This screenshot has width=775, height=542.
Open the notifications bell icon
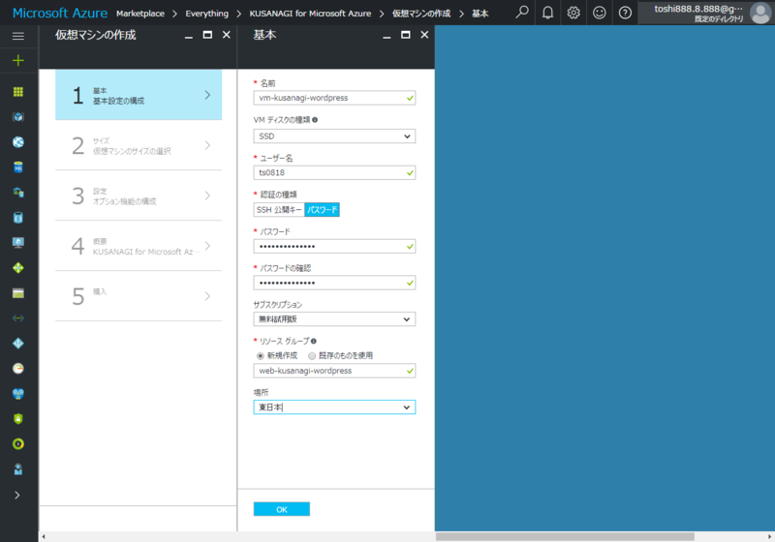(547, 13)
